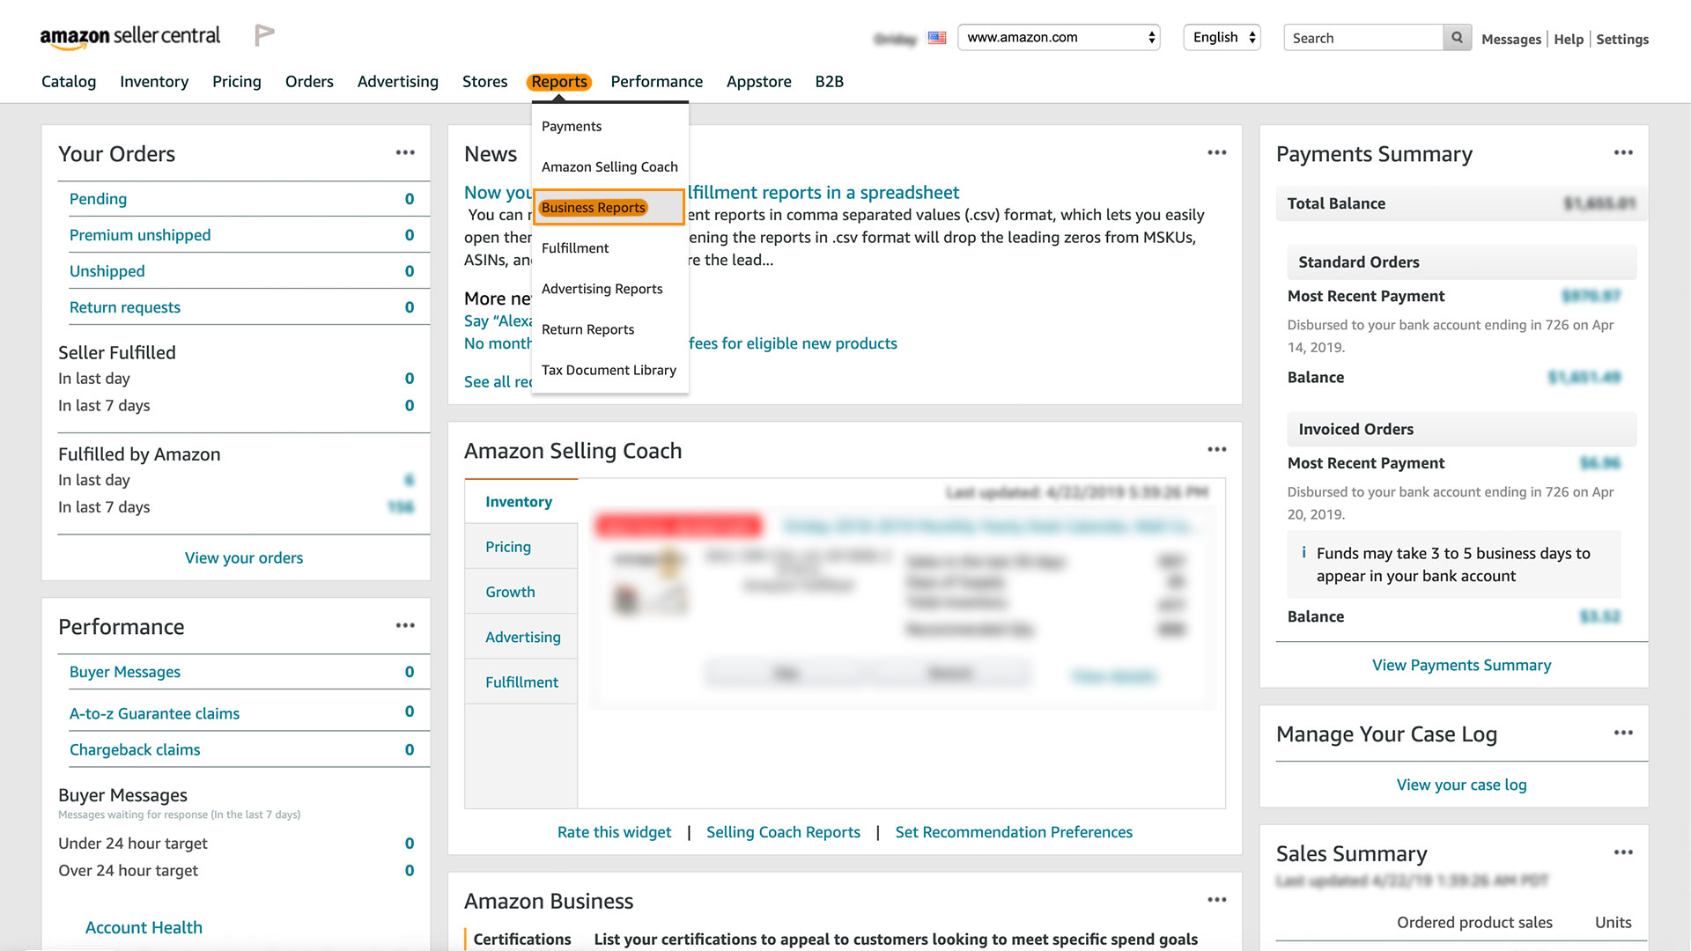Click the Certifications heading in Amazon Business
The image size is (1691, 951).
tap(522, 939)
